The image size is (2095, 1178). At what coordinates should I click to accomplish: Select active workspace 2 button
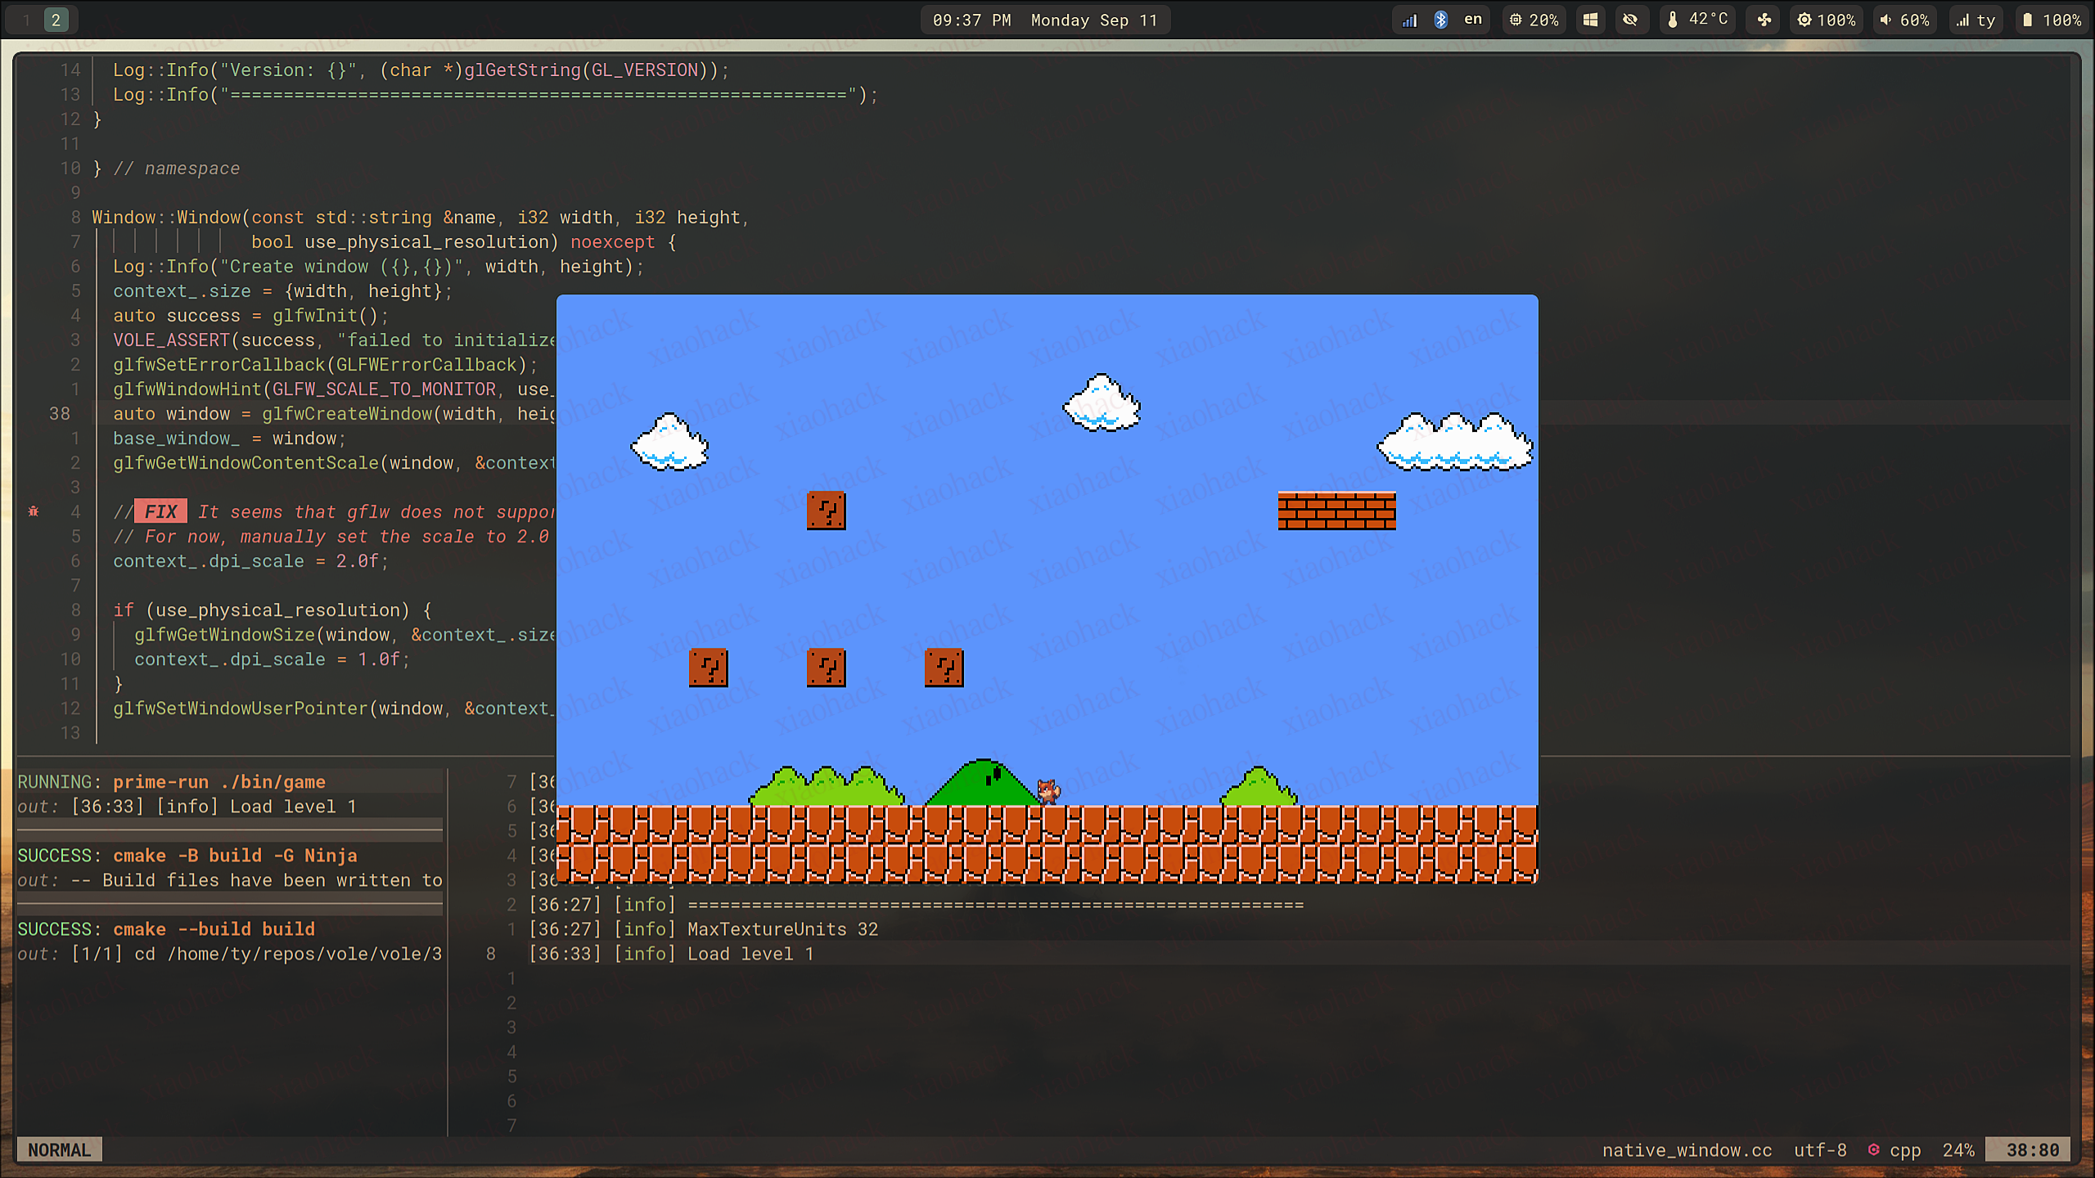(56, 20)
